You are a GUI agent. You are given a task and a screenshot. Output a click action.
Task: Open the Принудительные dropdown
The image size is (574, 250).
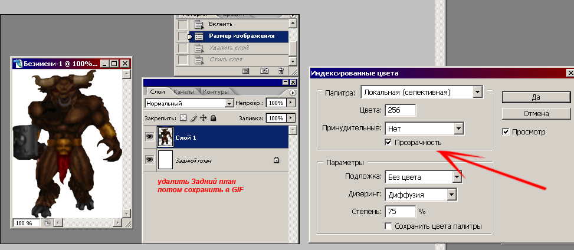(458, 129)
